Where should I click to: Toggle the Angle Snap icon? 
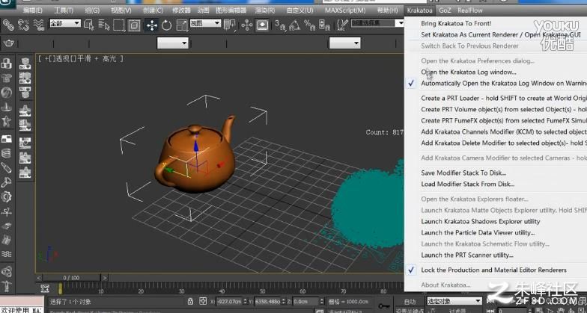click(x=294, y=25)
